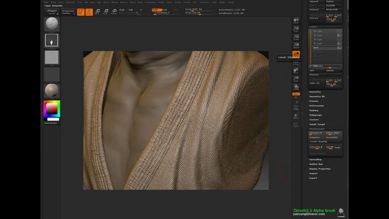This screenshot has height=219, width=389.
Task: Collapse the Displacement subpalette
Action: (317, 129)
